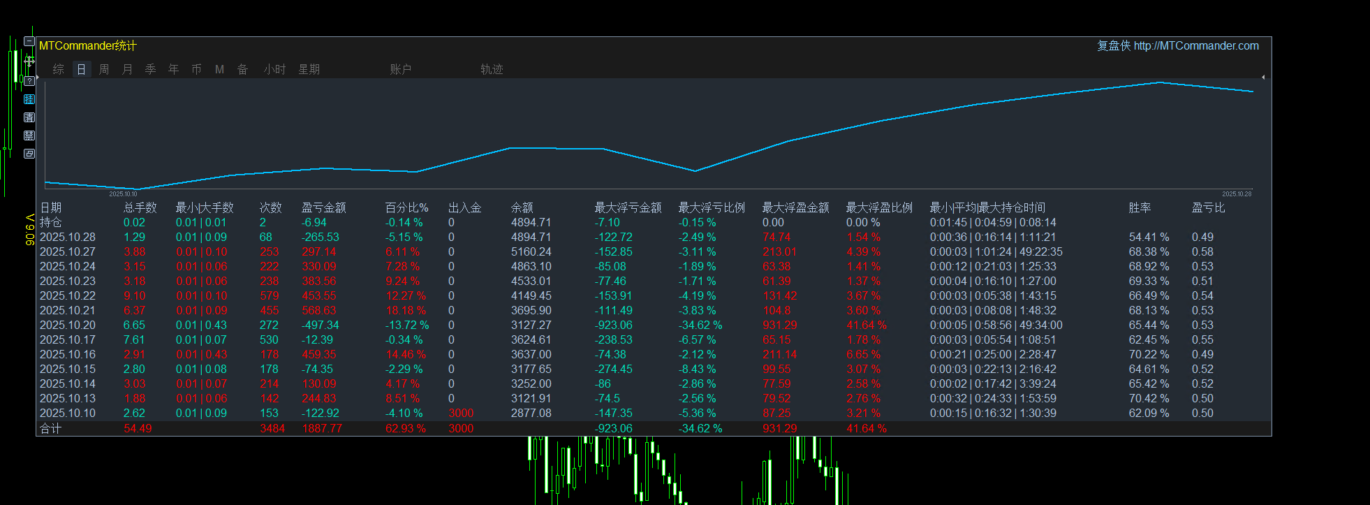Click the 盈亏金额 column header

[324, 207]
